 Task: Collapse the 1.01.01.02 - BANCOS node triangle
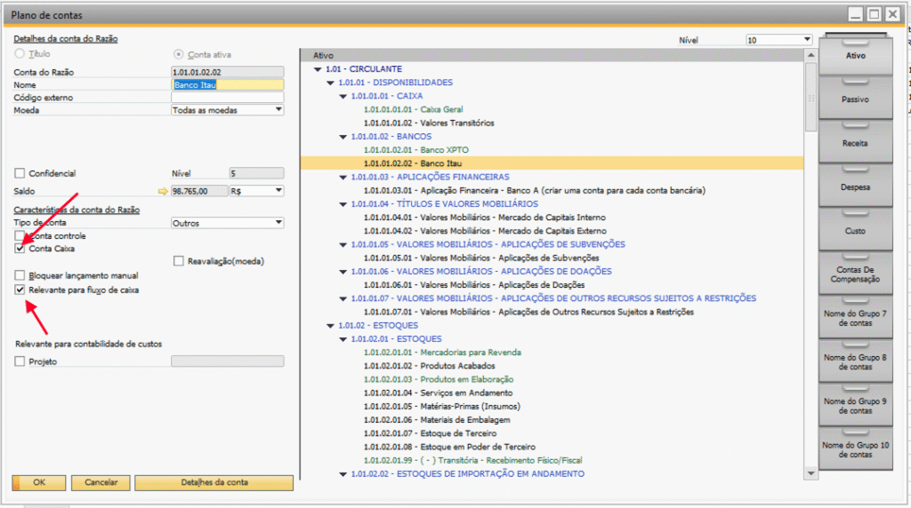tap(343, 137)
